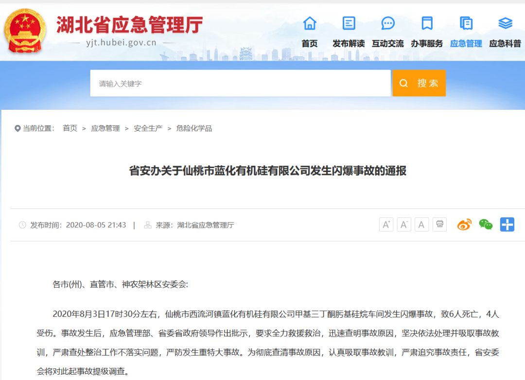Click the 湖北省应急管理厅 national emblem logo

click(25, 30)
